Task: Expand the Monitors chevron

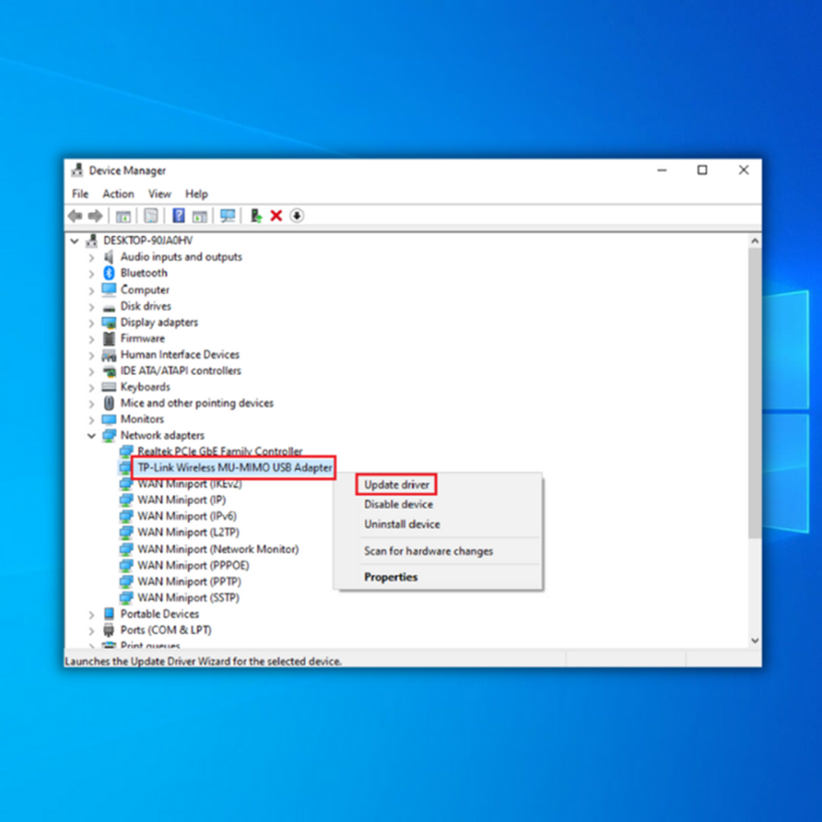Action: (x=91, y=420)
